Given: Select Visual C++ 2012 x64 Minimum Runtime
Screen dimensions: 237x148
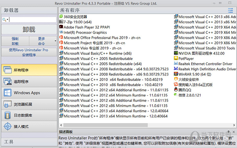Looking at the screenshot, I should click(113, 95).
